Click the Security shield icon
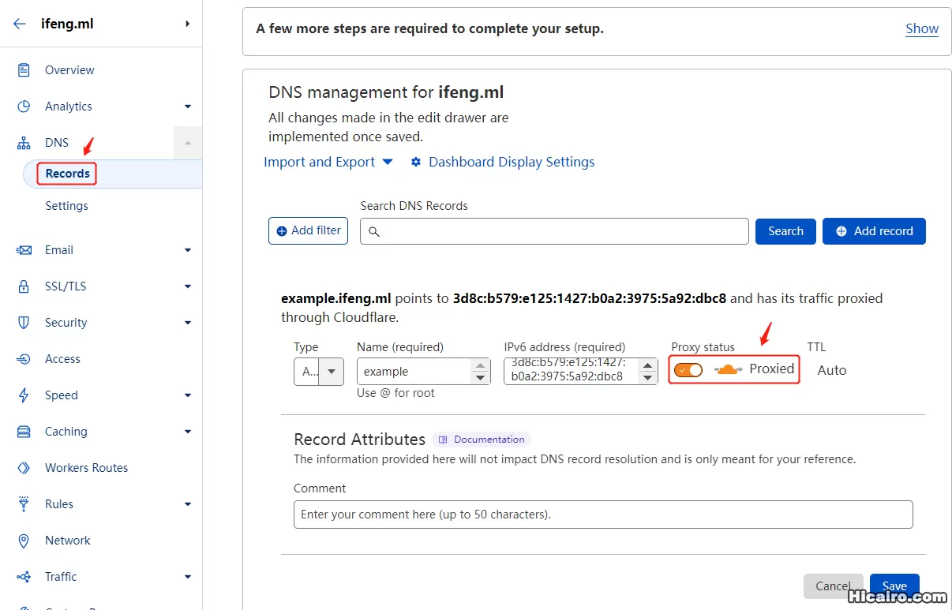This screenshot has height=610, width=952. pos(24,323)
